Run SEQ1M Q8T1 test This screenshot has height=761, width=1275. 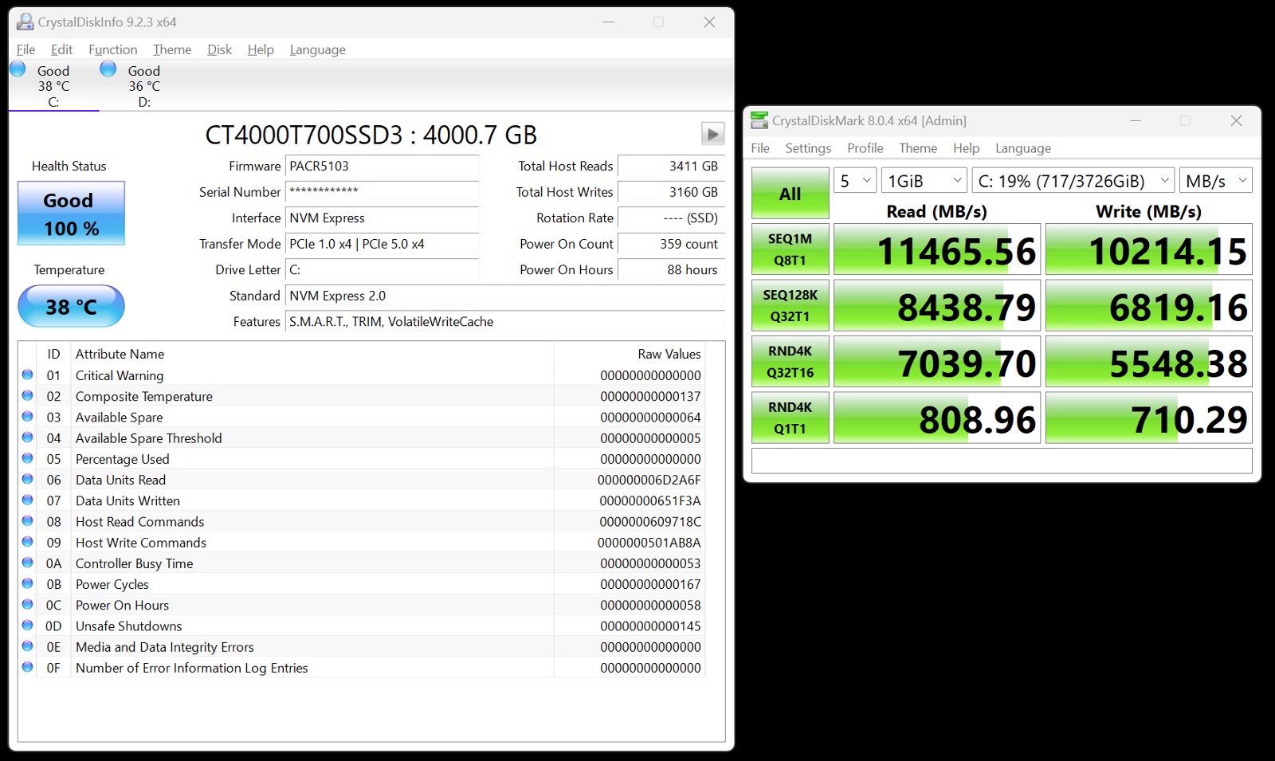coord(790,249)
